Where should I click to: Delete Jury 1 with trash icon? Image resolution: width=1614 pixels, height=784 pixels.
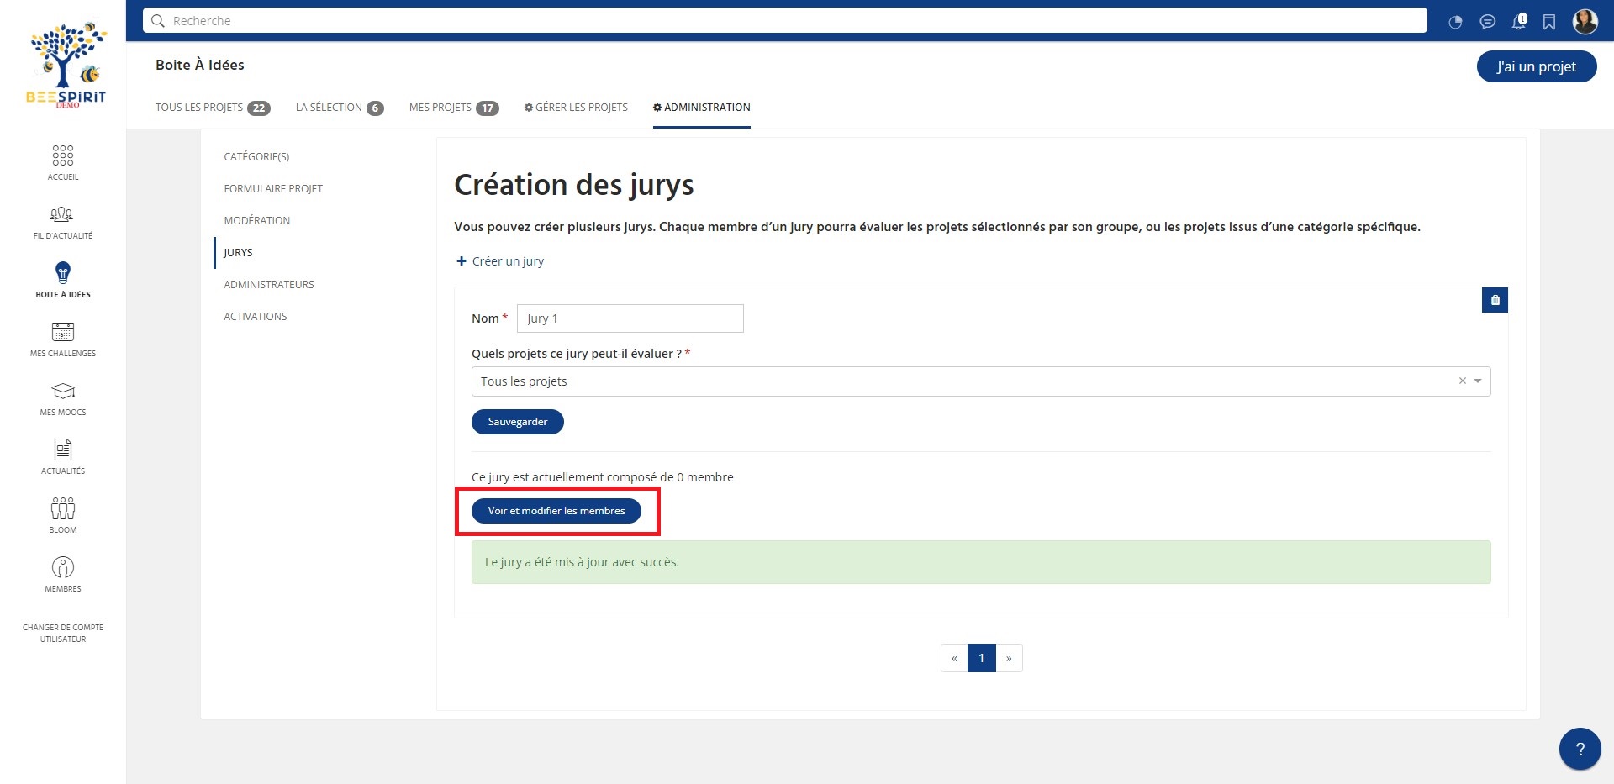click(1495, 300)
